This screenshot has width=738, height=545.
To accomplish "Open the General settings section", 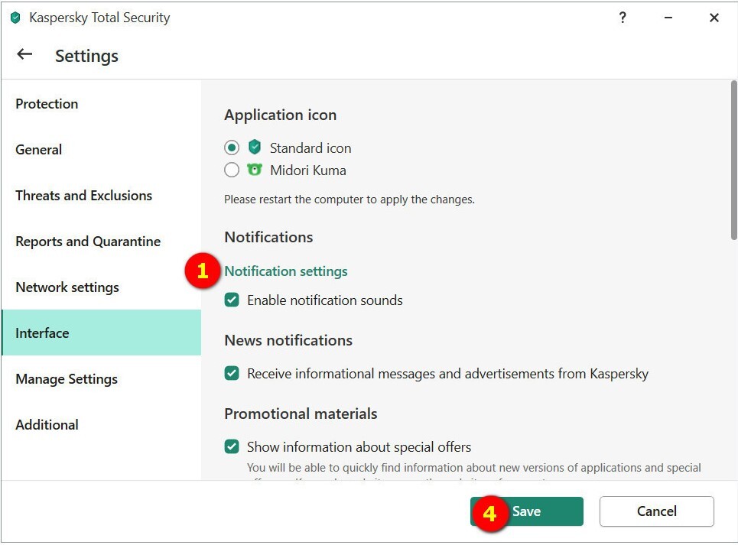I will [x=101, y=150].
